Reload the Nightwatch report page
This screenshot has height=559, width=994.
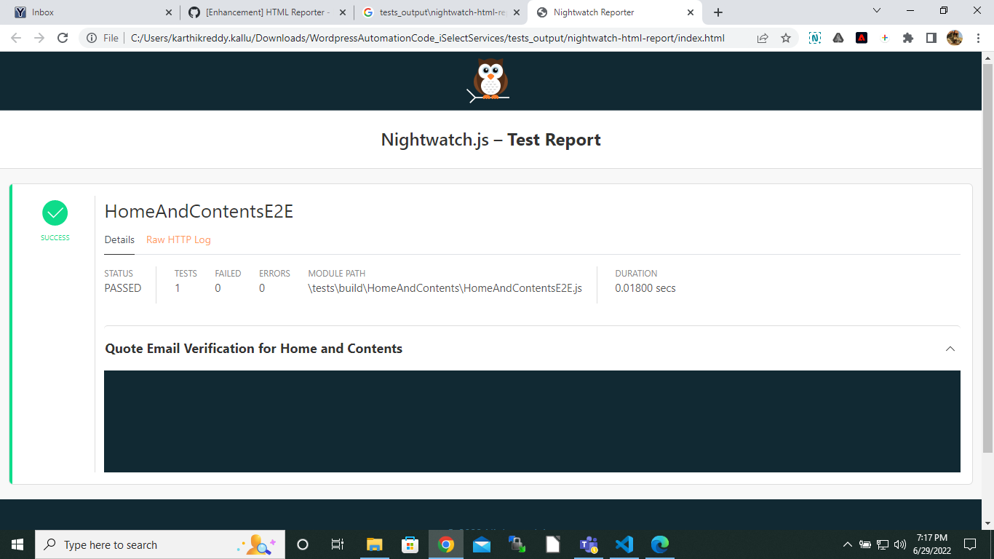pyautogui.click(x=64, y=37)
